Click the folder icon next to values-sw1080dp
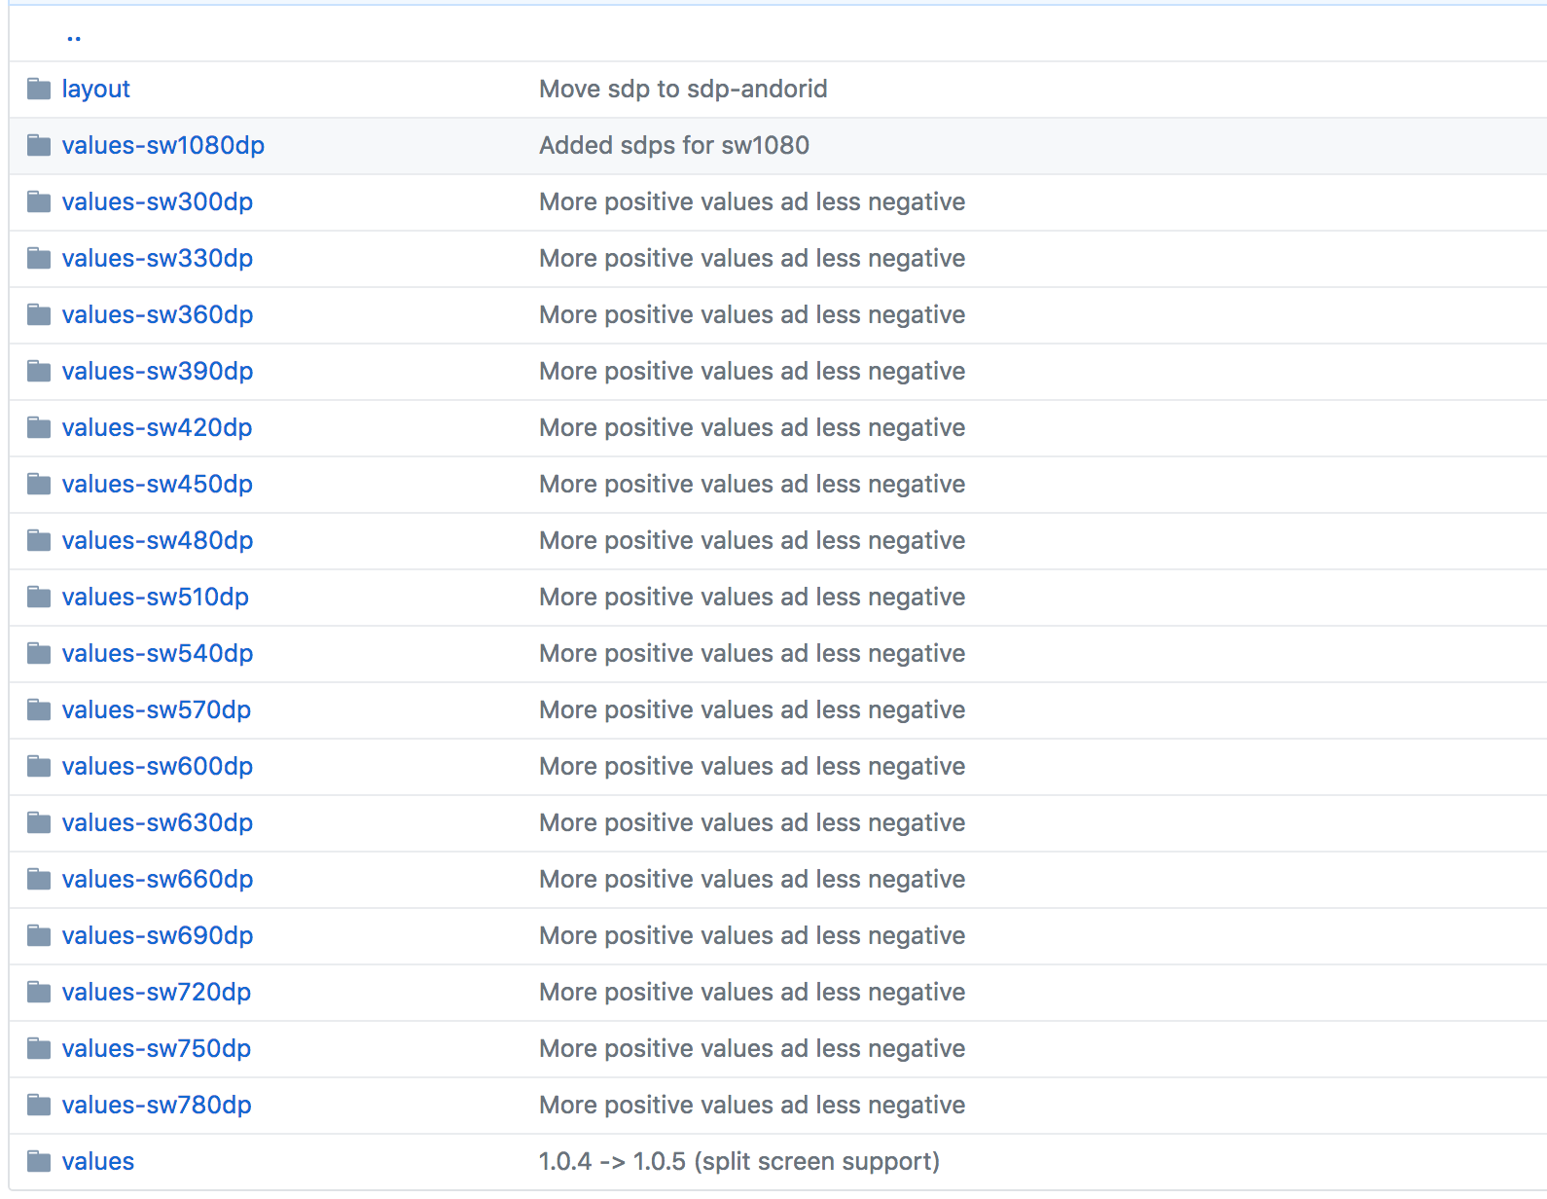1547x1199 pixels. click(39, 146)
